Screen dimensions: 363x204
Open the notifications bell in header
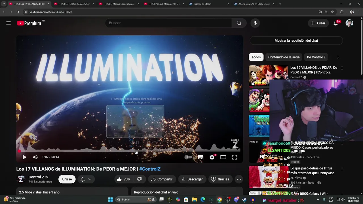point(335,23)
